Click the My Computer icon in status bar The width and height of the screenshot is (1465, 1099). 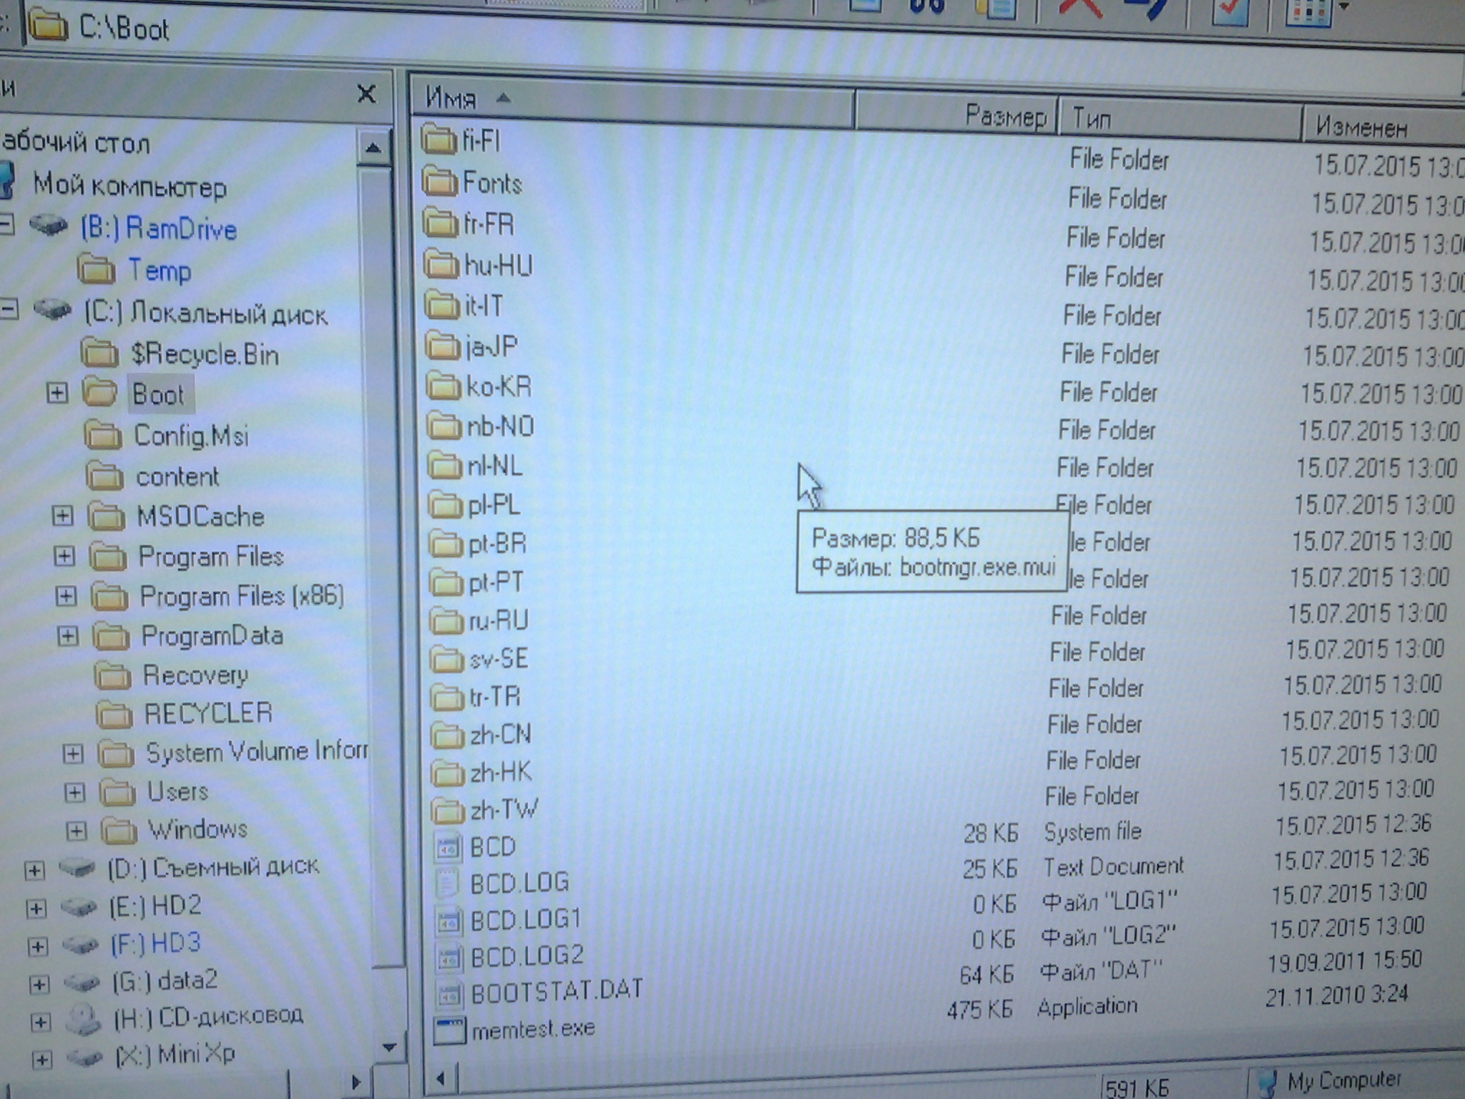click(1267, 1083)
